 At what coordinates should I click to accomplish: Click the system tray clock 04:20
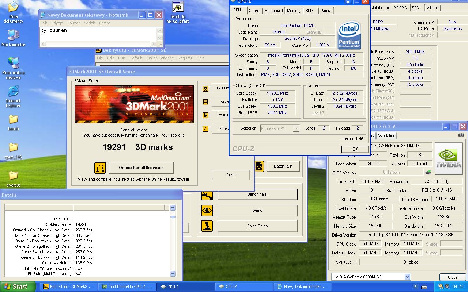(x=457, y=287)
